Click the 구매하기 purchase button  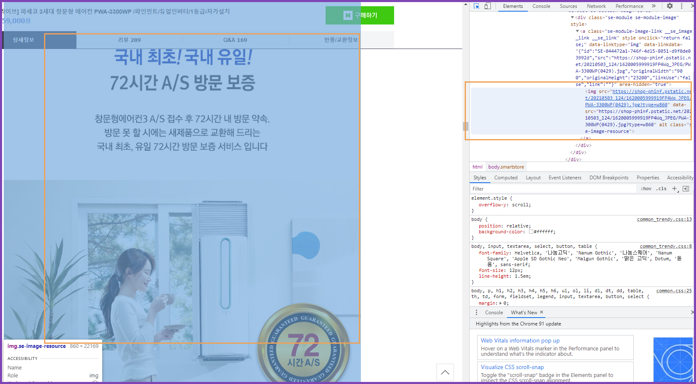[x=360, y=15]
